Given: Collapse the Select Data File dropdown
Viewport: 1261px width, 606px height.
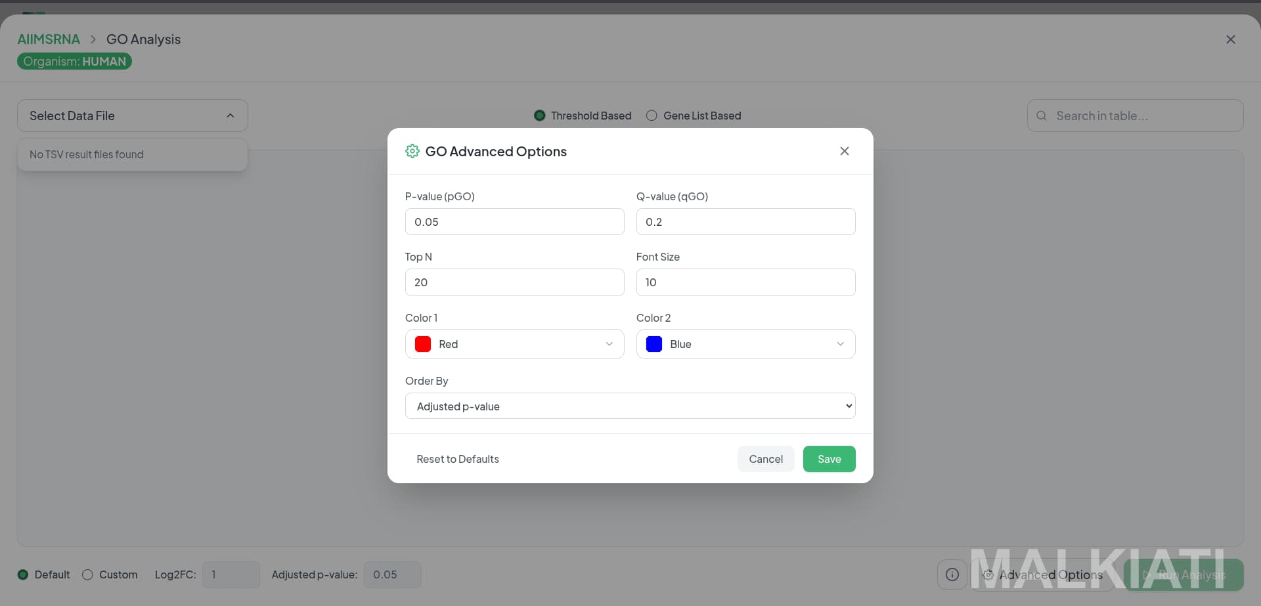Looking at the screenshot, I should click(133, 116).
